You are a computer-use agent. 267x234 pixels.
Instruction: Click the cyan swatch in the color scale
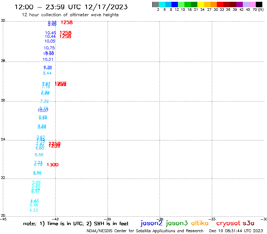click(162, 4)
